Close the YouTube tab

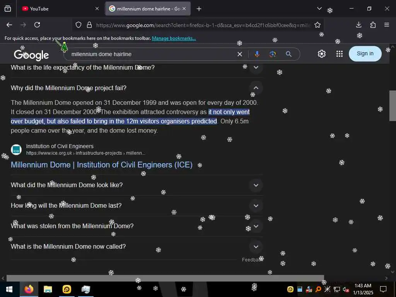[97, 9]
